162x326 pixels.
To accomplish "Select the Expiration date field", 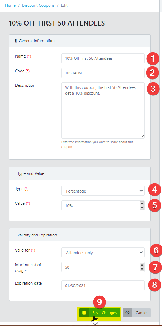I will pyautogui.click(x=103, y=285).
